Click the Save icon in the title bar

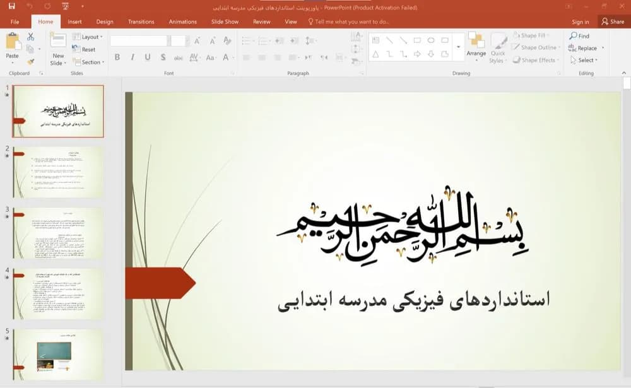coord(11,6)
